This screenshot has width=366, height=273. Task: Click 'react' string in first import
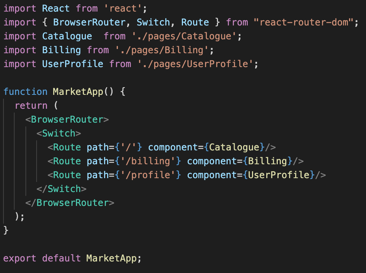[123, 8]
